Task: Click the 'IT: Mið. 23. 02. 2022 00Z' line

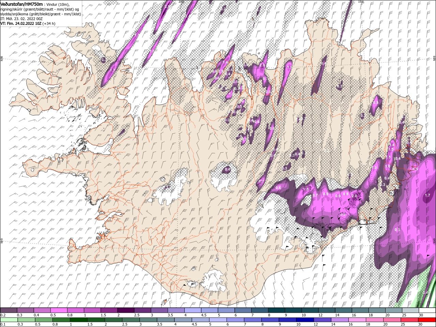Action: pos(21,19)
